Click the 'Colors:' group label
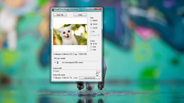Screen dimensions: 184x103 tap(93, 41)
